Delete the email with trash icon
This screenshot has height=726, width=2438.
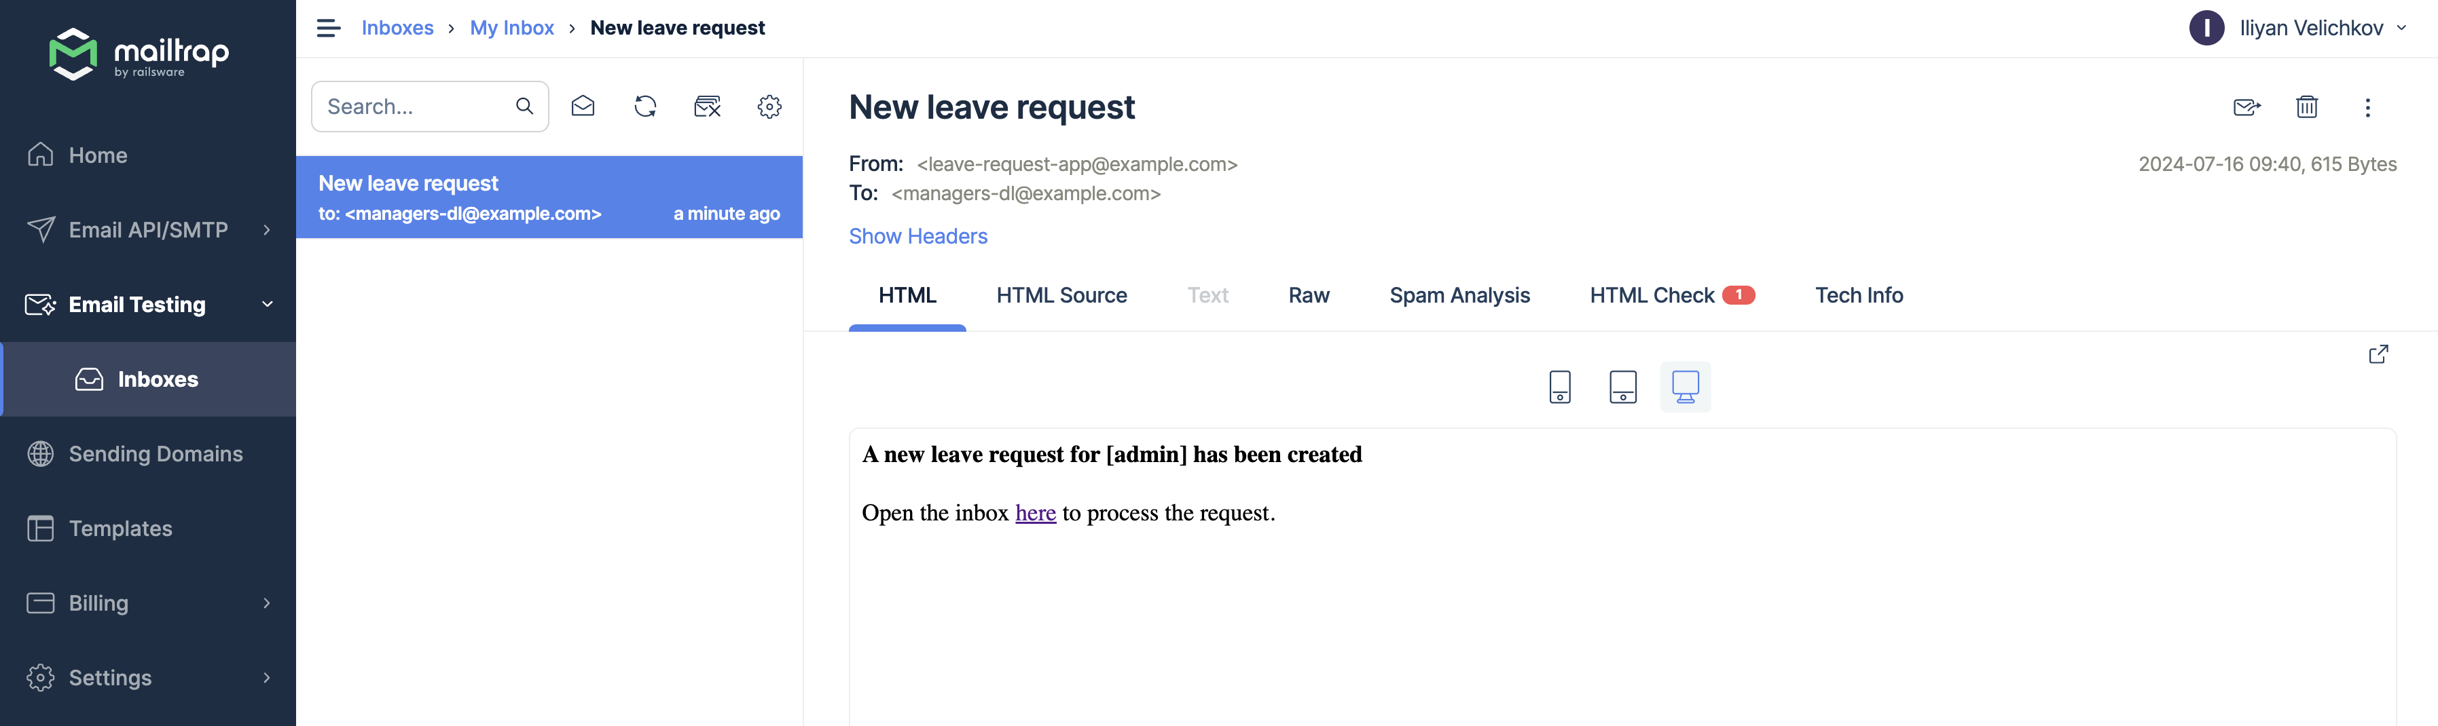tap(2306, 108)
